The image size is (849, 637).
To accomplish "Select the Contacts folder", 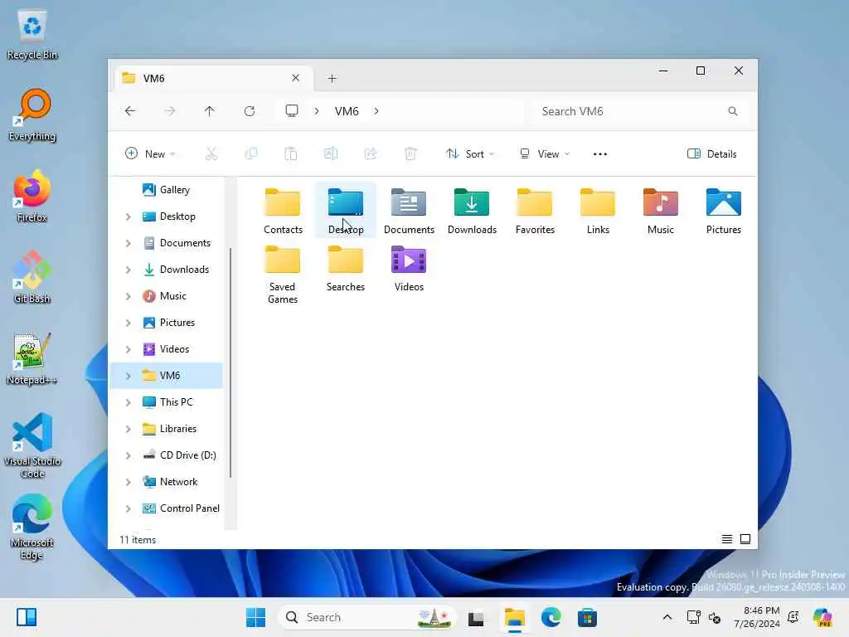I will (x=283, y=211).
